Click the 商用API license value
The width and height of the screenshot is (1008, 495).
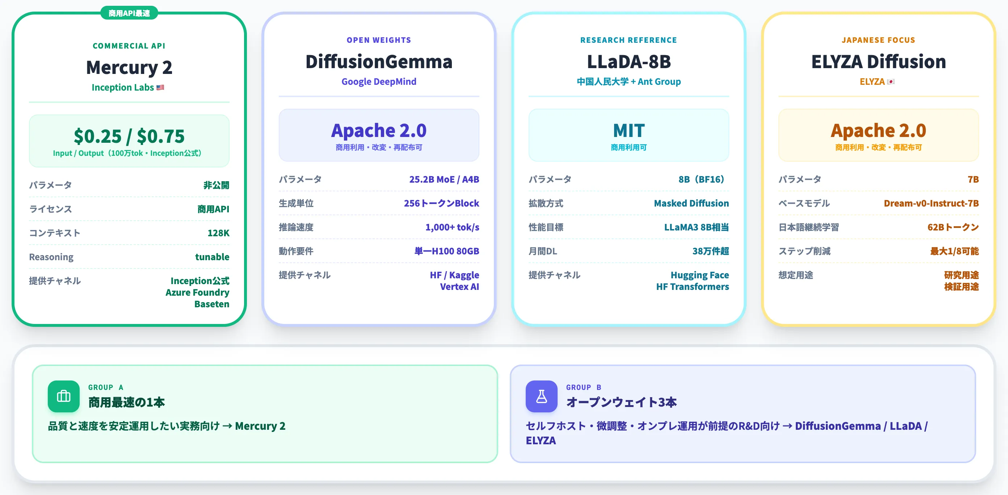213,209
